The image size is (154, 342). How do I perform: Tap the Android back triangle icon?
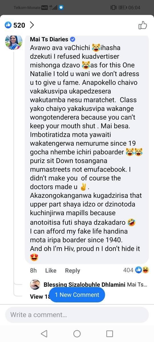pos(44,333)
